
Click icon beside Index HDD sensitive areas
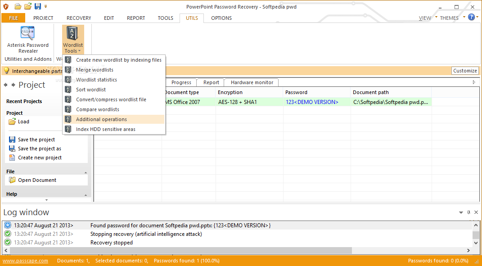(68, 129)
